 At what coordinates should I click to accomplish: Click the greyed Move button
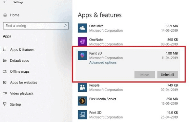click(145, 75)
